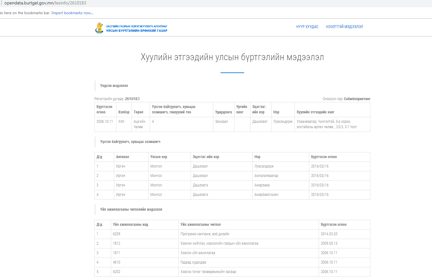Screen dimensions: 432x279
Task: Click the Захирал management cell
Action: pyautogui.click(x=222, y=122)
